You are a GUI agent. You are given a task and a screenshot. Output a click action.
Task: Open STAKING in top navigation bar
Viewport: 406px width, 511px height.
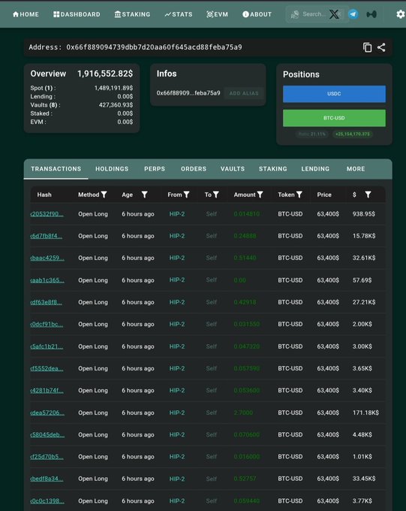(132, 14)
